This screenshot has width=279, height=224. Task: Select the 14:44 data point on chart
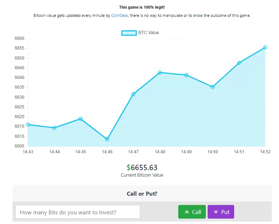pos(54,128)
